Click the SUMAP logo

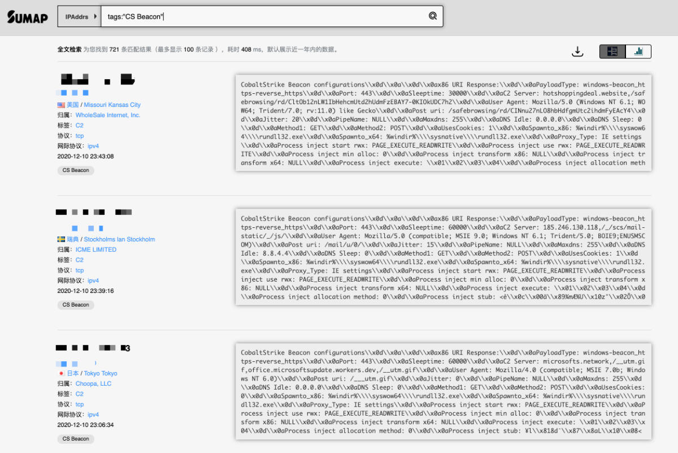[27, 17]
